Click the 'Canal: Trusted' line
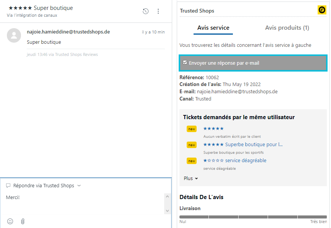The width and height of the screenshot is (331, 228). (x=195, y=99)
